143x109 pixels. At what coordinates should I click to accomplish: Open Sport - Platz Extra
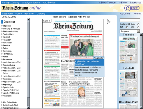(11, 90)
